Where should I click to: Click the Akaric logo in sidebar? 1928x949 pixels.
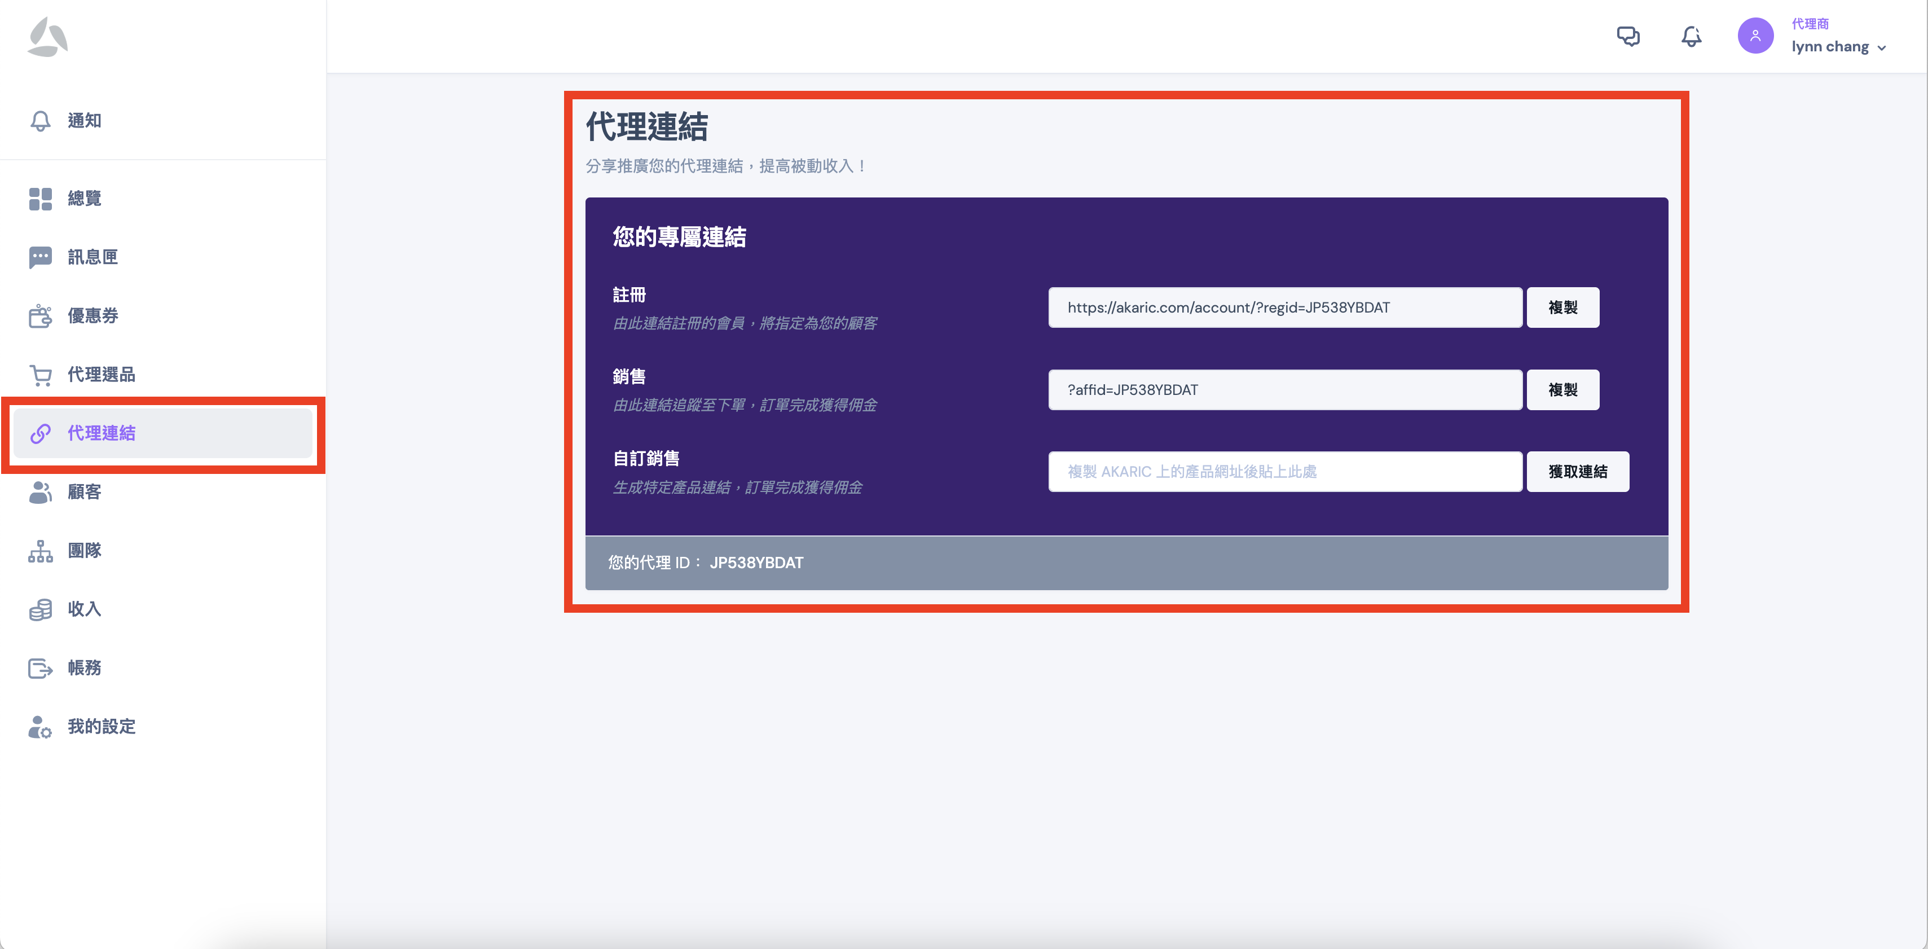(x=47, y=37)
